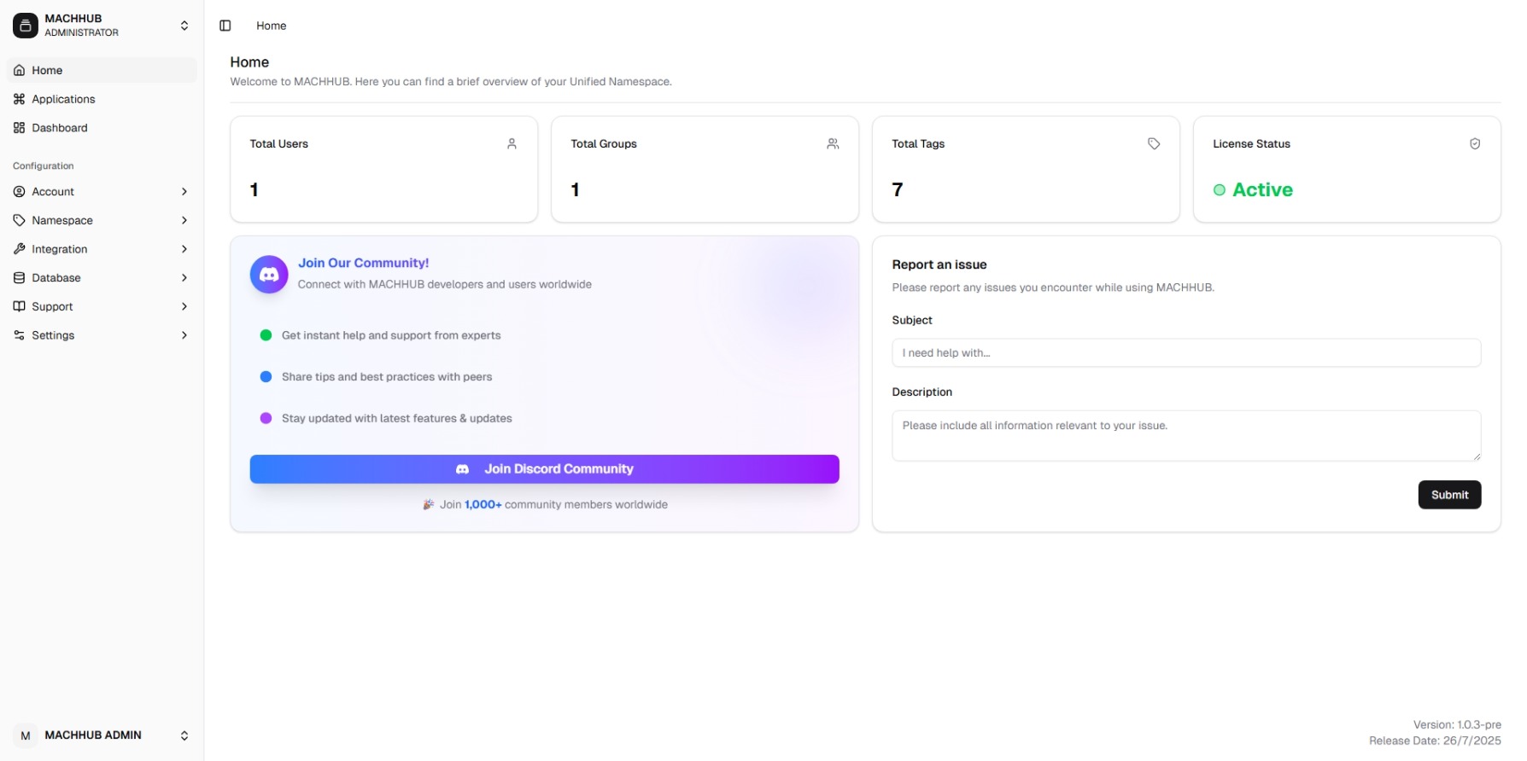Click the 1,000+ members link text
The height and width of the screenshot is (761, 1527).
(483, 505)
